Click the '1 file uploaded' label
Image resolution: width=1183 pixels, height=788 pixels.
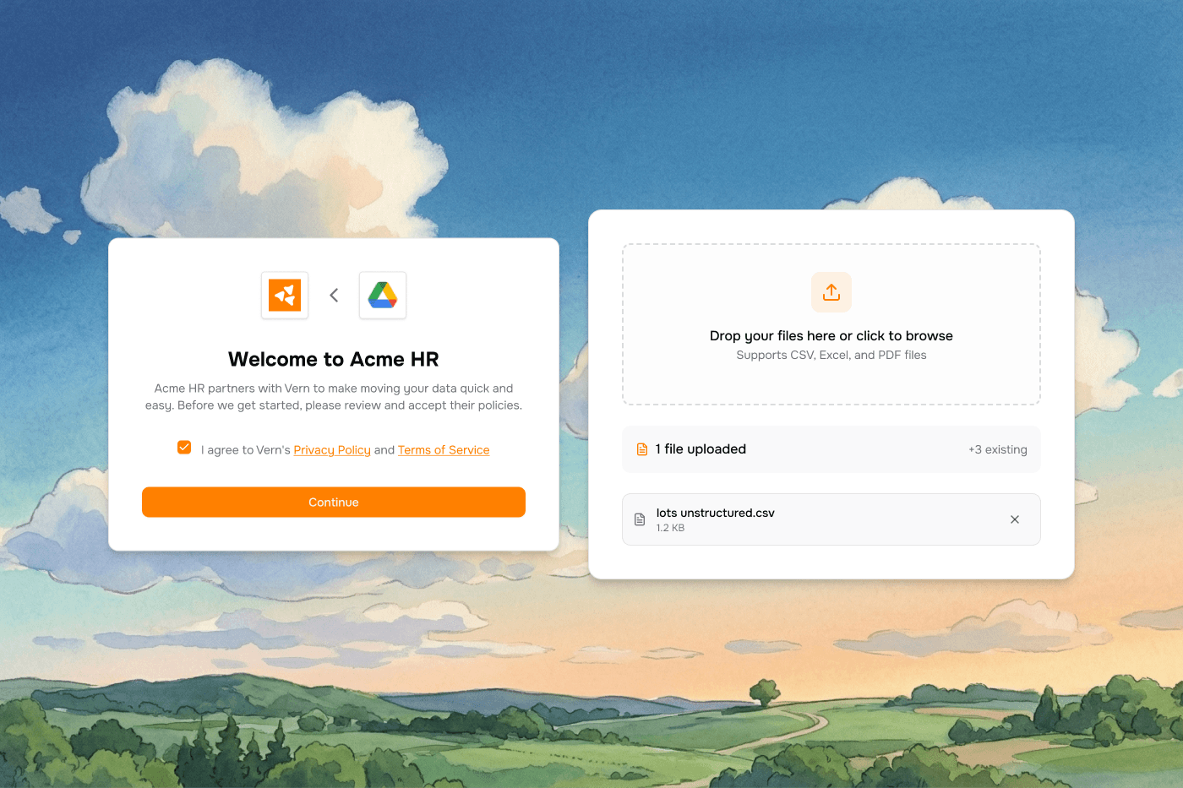(x=701, y=449)
